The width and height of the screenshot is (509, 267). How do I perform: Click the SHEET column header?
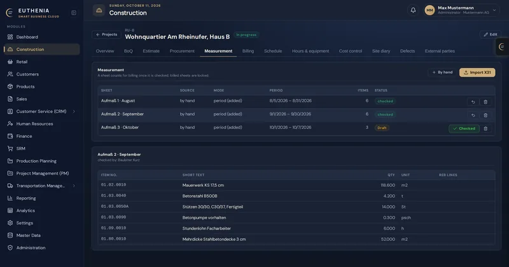click(x=106, y=90)
